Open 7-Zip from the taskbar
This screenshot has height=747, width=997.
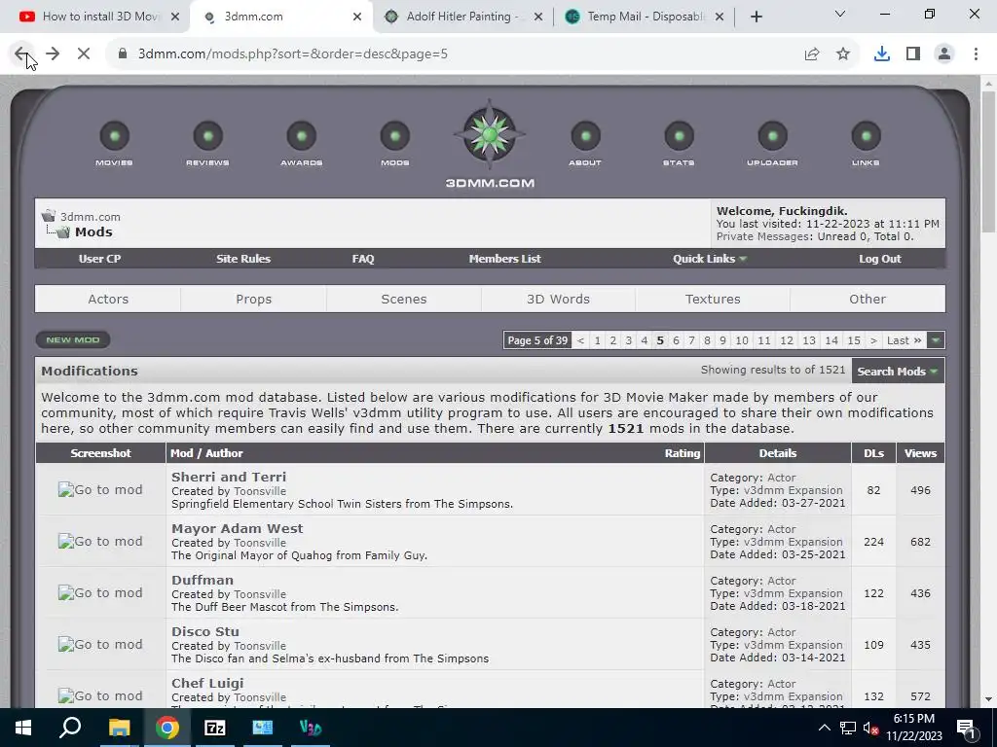[x=215, y=728]
